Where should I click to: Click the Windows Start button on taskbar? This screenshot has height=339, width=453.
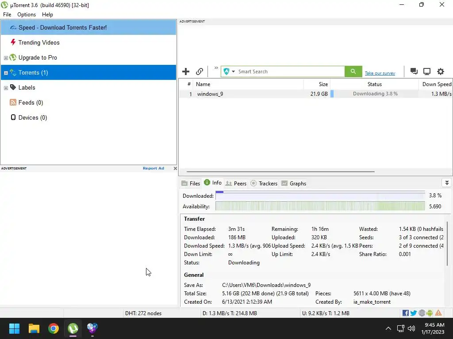(14, 328)
